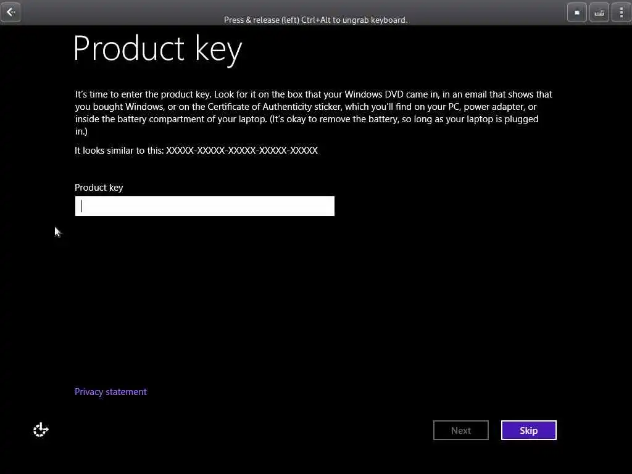Open the three-dot viewer menu
Viewport: 632px width, 474px height.
(x=621, y=12)
